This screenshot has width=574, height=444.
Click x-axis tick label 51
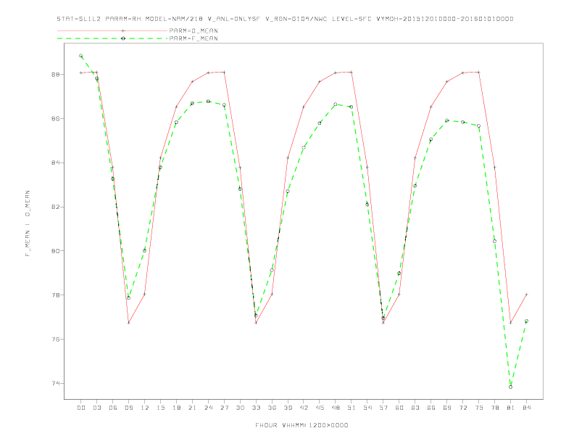point(352,408)
